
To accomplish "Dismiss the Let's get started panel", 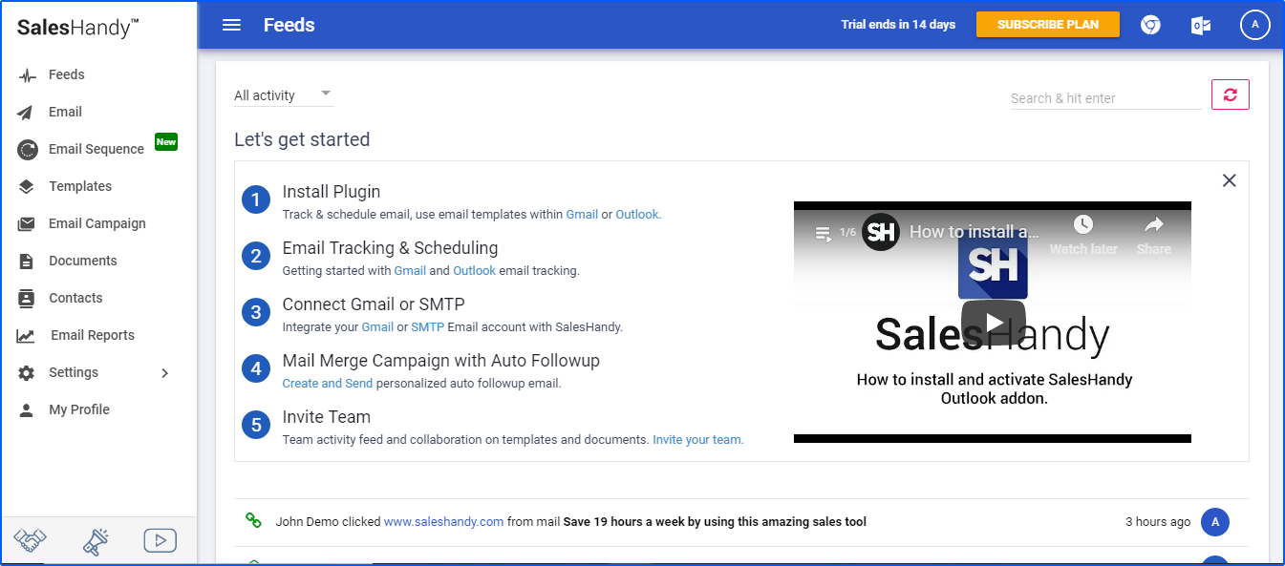I will 1229,180.
